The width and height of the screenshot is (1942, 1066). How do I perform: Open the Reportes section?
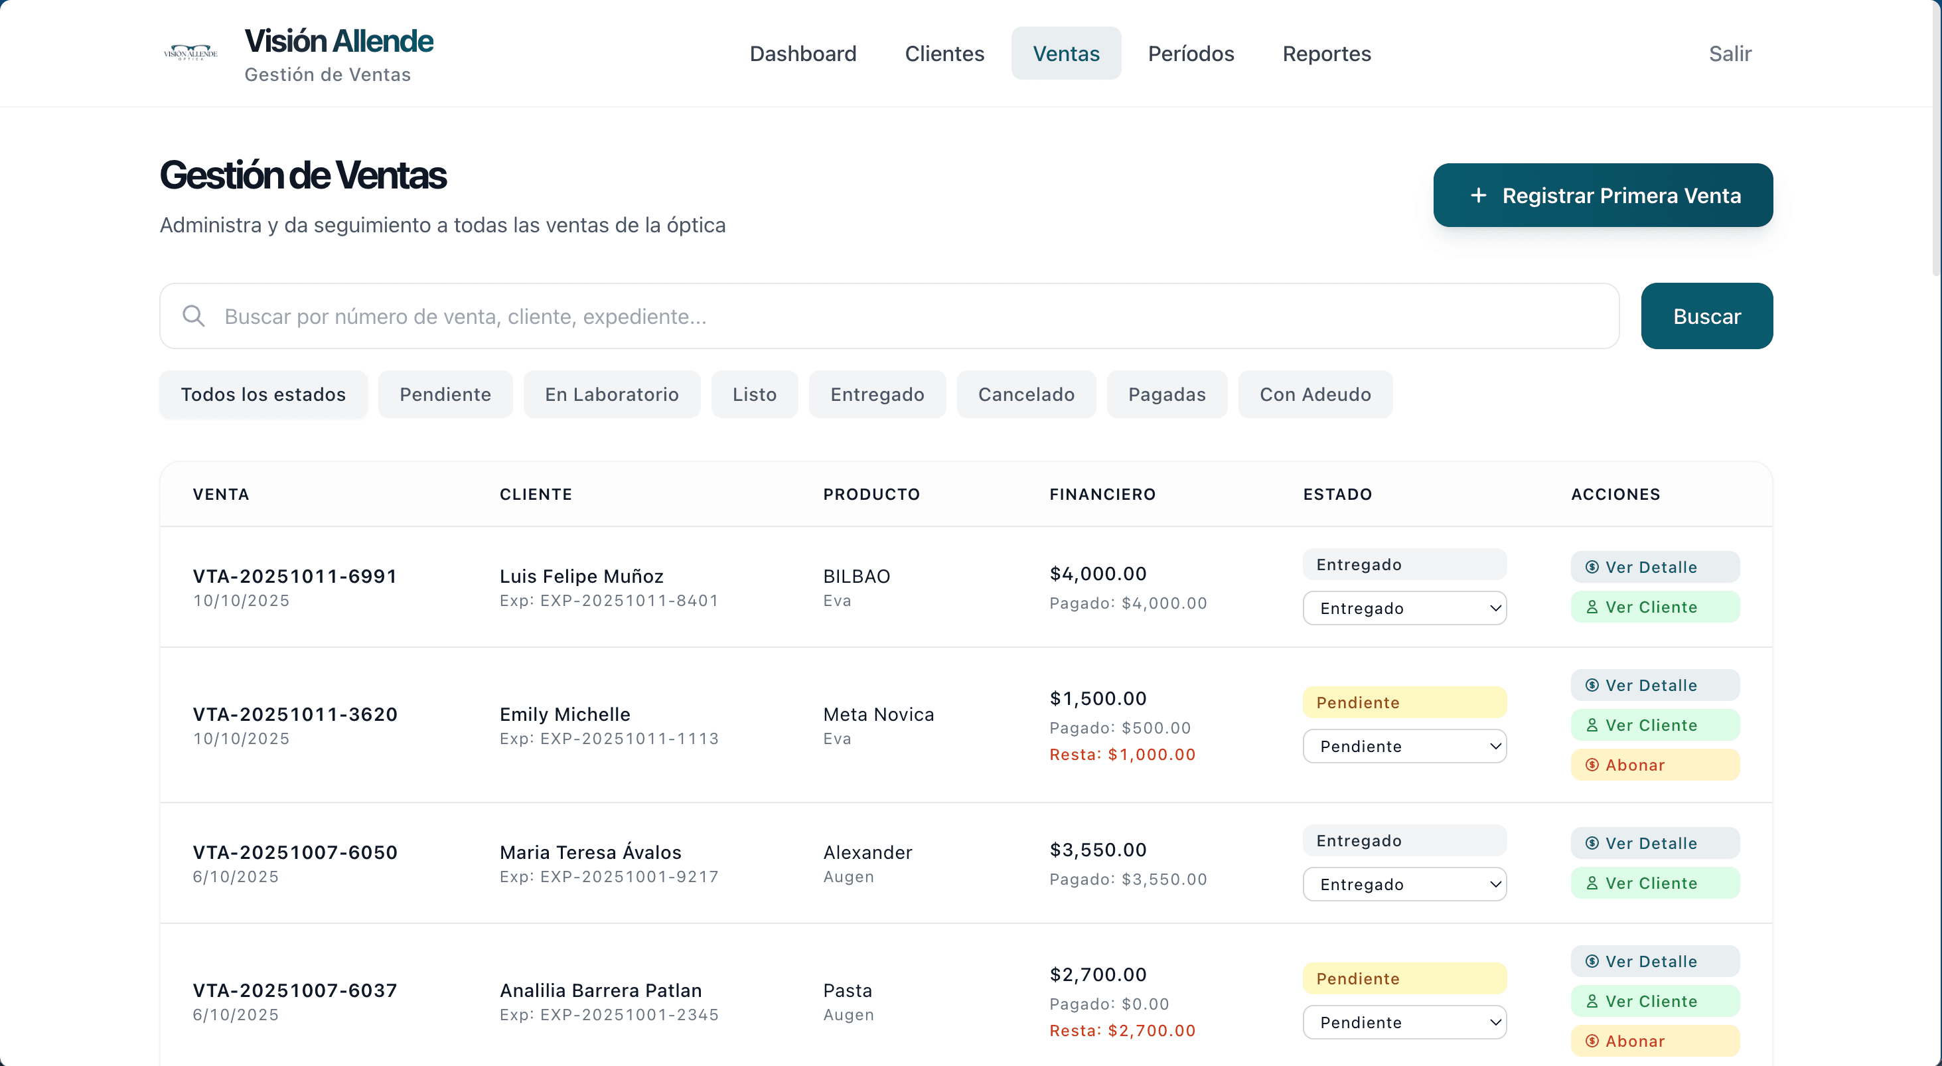[1327, 54]
